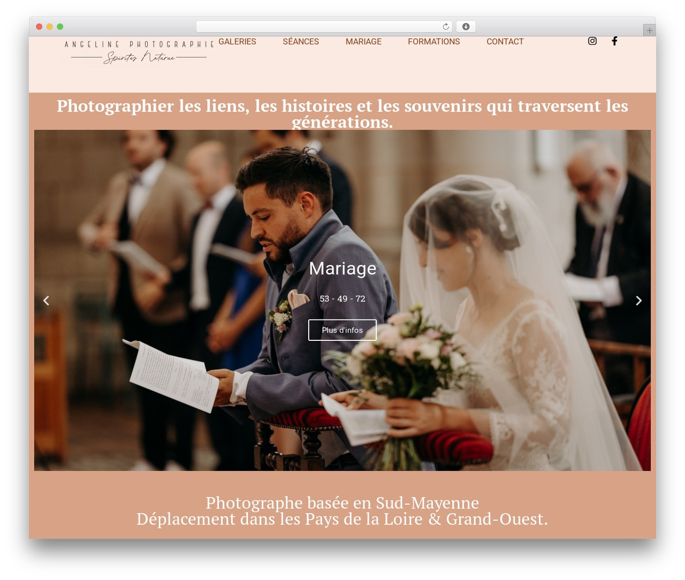The width and height of the screenshot is (685, 580).
Task: Click the Angeline Photographie logo
Action: pos(139,51)
